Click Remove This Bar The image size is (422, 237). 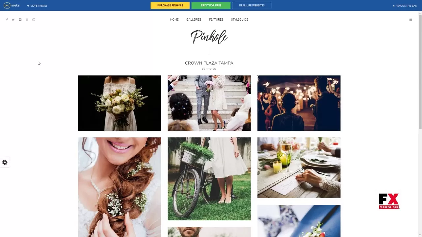(405, 6)
